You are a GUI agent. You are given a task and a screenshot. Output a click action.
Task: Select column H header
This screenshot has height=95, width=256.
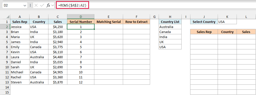coord(170,17)
